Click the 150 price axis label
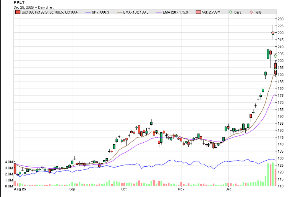The width and height of the screenshot is (289, 197). pyautogui.click(x=281, y=130)
